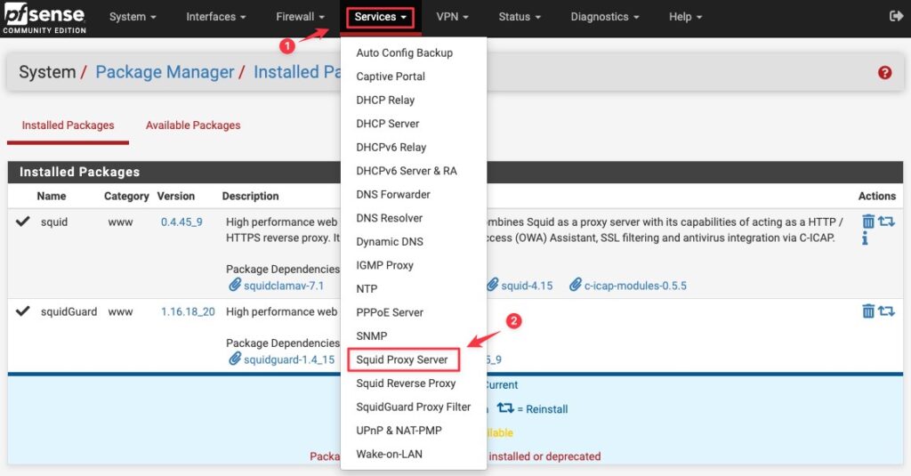Viewport: 911px width, 476px height.
Task: Collapse the Services dropdown menu
Action: click(380, 17)
